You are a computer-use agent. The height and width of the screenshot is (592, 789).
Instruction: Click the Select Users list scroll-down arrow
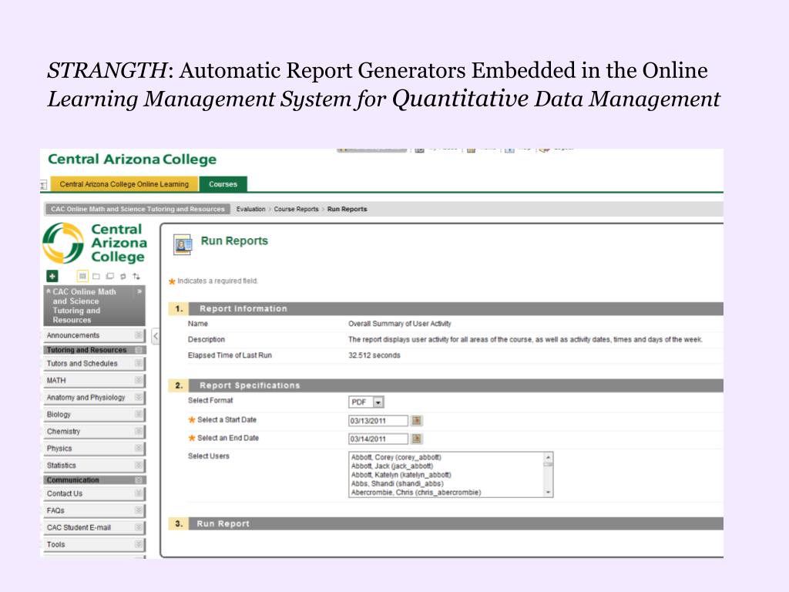(x=548, y=493)
